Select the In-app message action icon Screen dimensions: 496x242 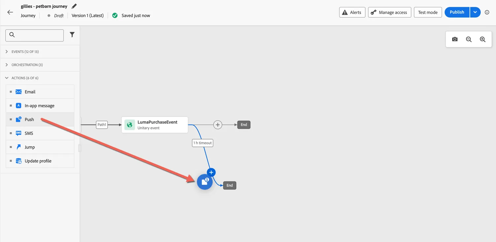pyautogui.click(x=18, y=106)
